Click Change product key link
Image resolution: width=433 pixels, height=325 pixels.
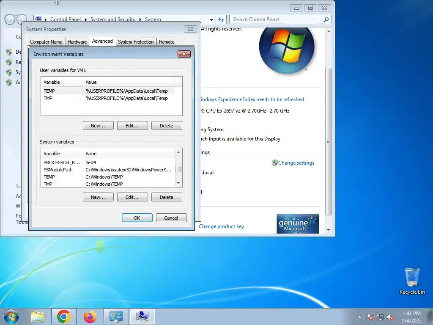click(x=221, y=226)
